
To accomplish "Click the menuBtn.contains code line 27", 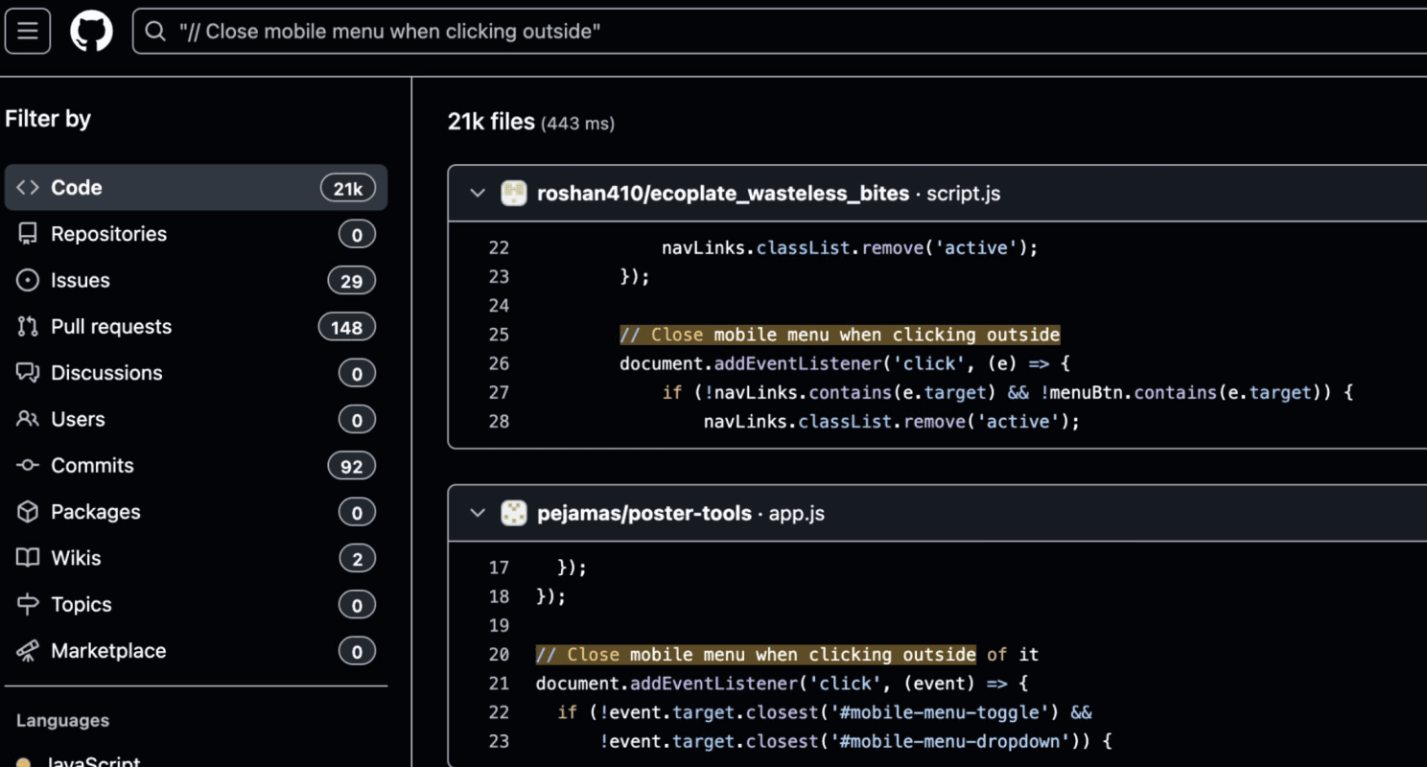I will [x=1007, y=392].
